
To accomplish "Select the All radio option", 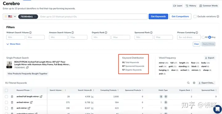I will 203,37.
